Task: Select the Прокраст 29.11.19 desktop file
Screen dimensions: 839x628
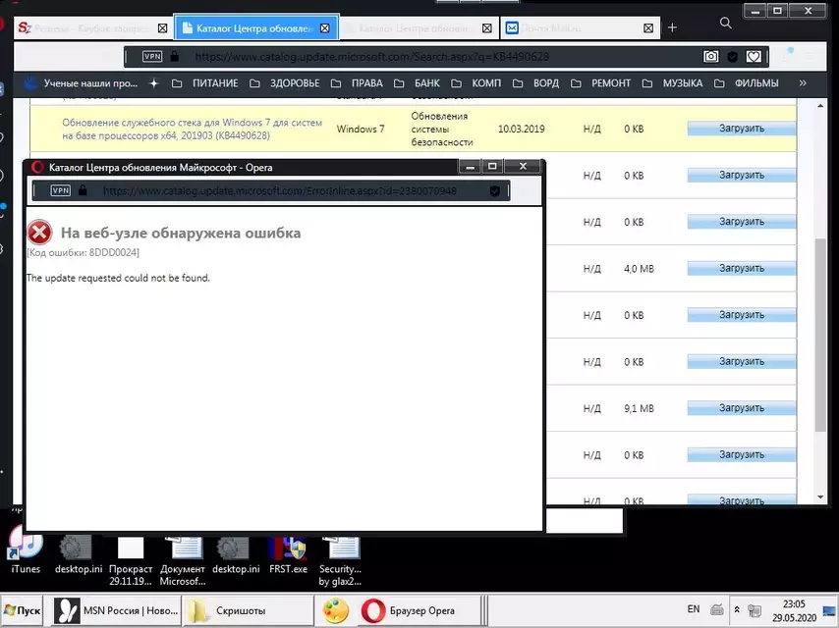Action: tap(131, 561)
